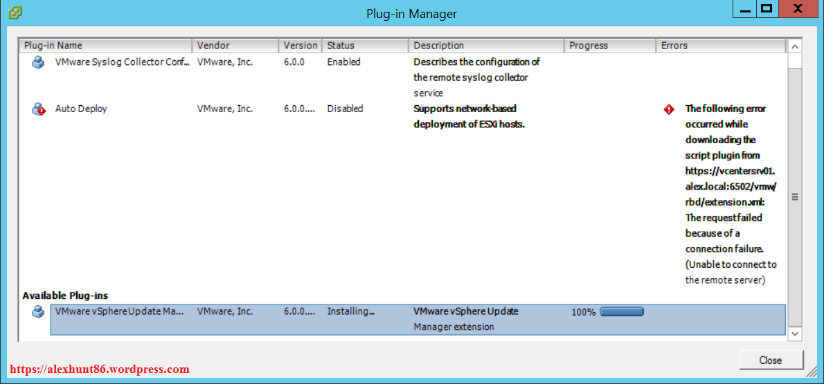Click the vSphere Update Manager plug-in icon
Screen dimensions: 824x384
[38, 312]
